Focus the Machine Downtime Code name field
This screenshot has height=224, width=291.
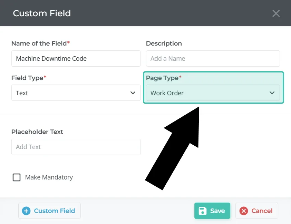pos(76,59)
